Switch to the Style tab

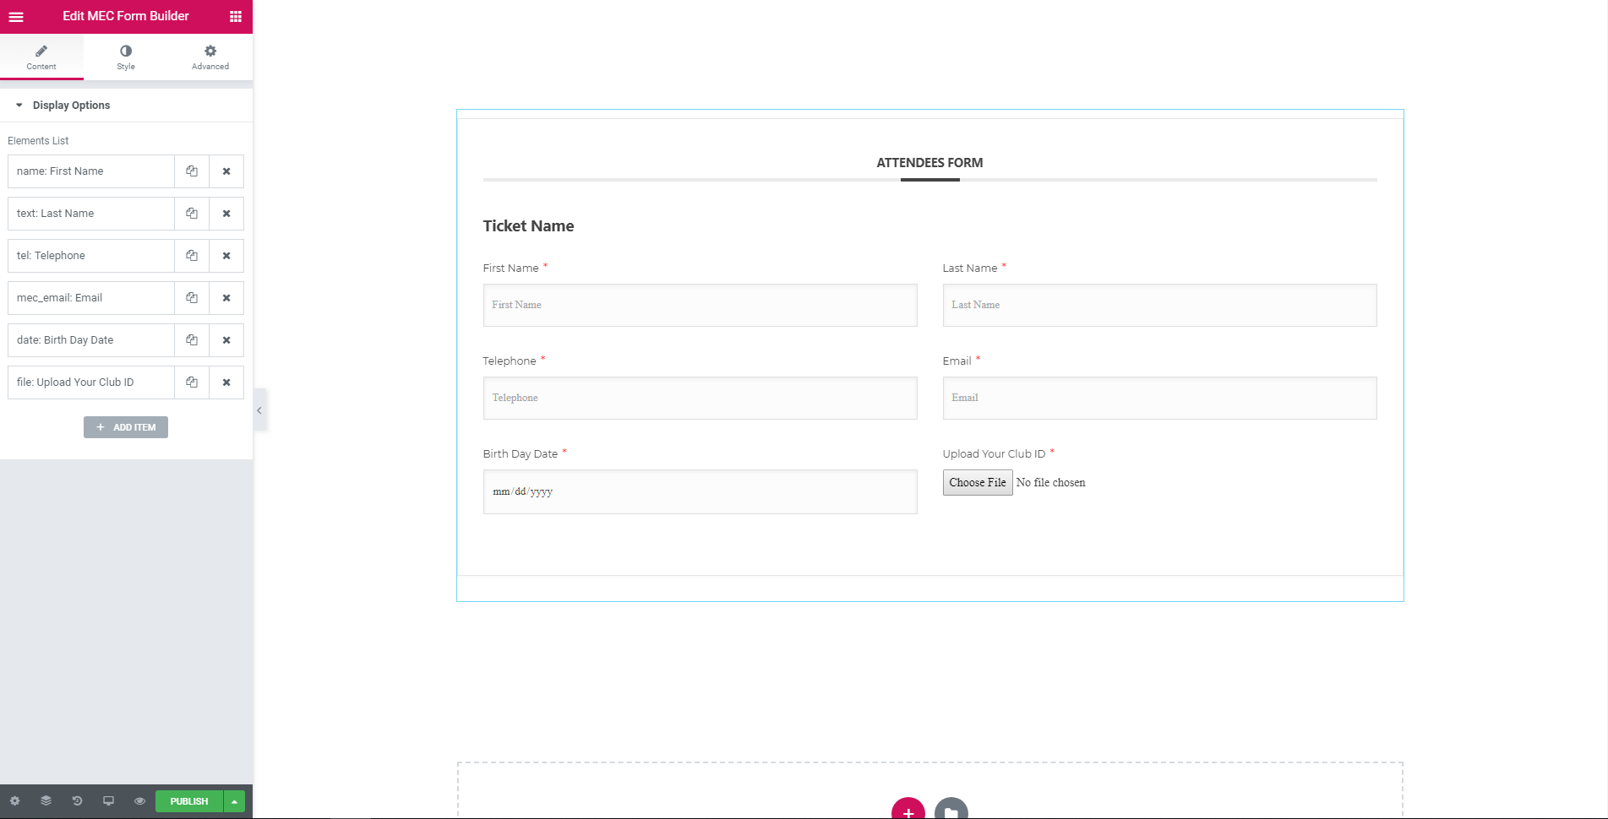[126, 57]
